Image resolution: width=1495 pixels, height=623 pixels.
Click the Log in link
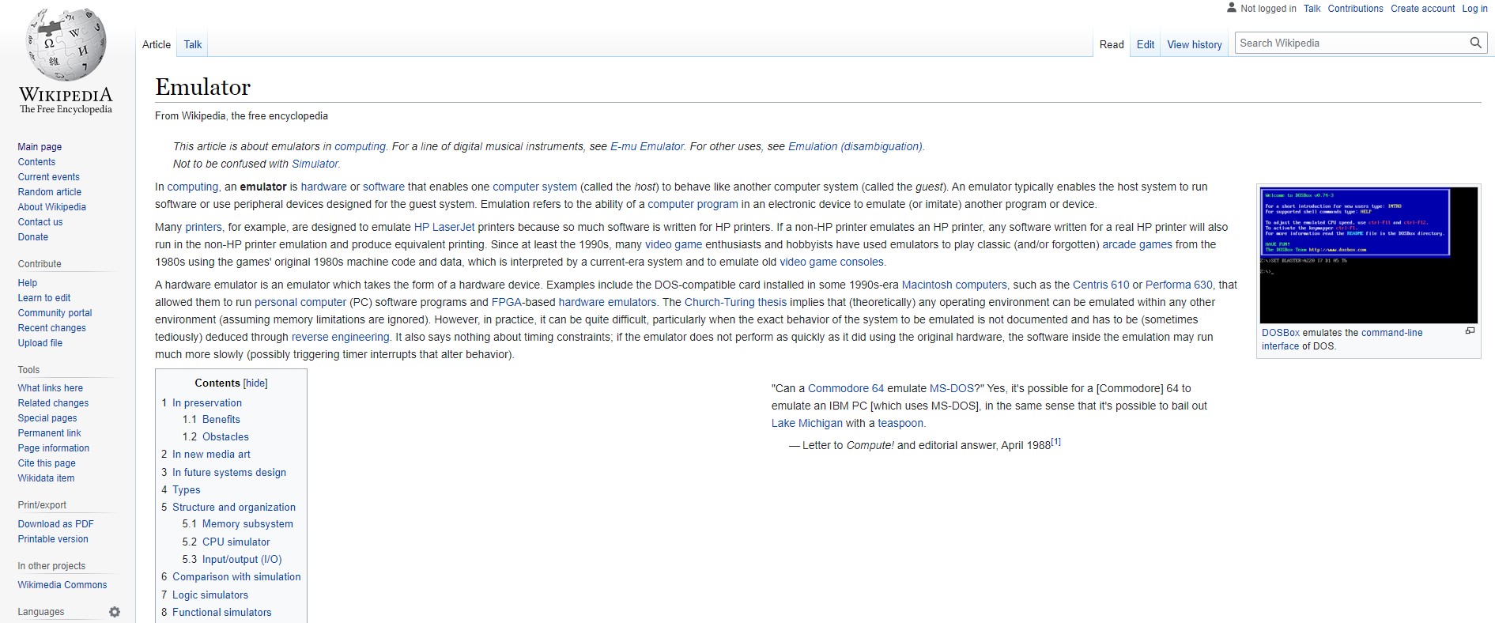1474,9
